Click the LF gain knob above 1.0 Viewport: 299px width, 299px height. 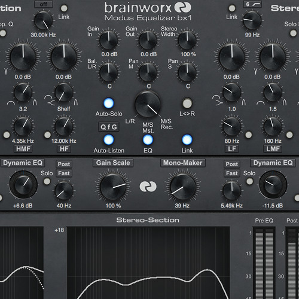point(232,57)
